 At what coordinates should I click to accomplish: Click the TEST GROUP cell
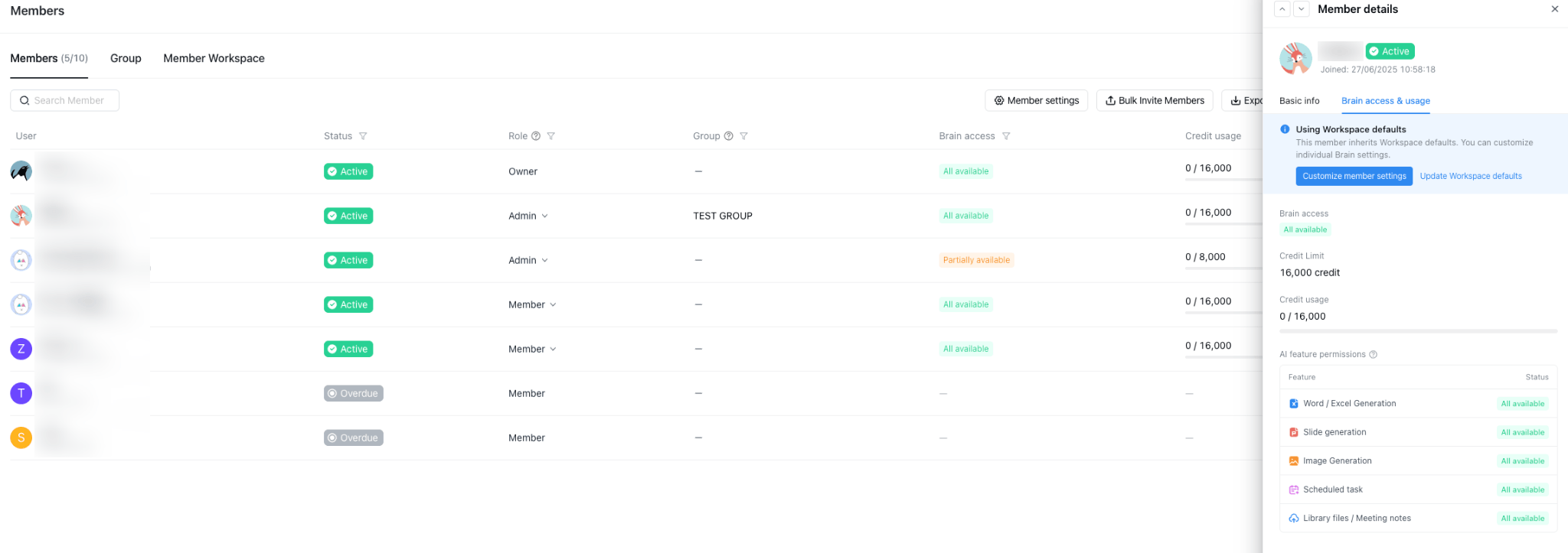point(723,216)
